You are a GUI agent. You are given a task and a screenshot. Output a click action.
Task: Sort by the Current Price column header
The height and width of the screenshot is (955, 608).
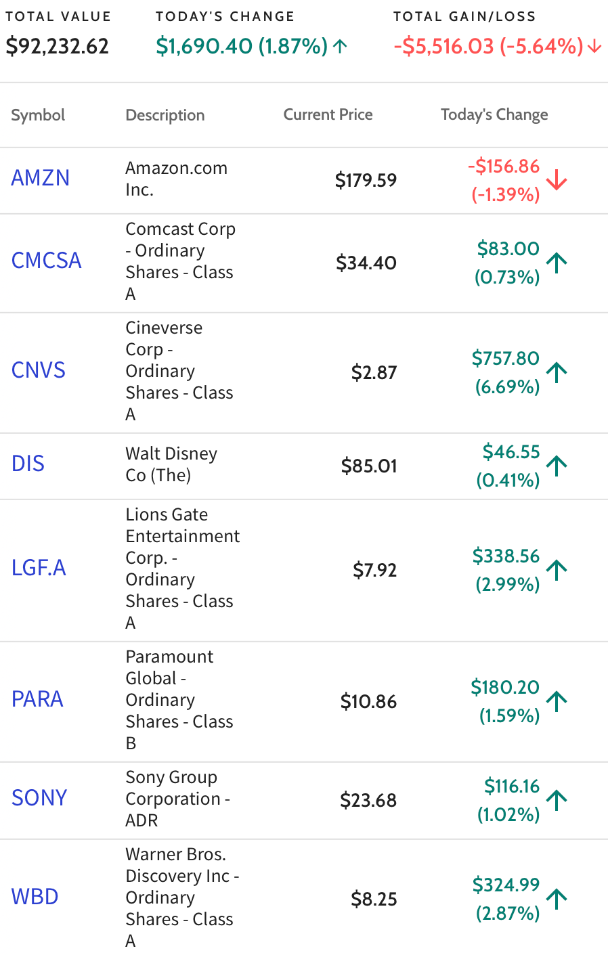click(328, 114)
